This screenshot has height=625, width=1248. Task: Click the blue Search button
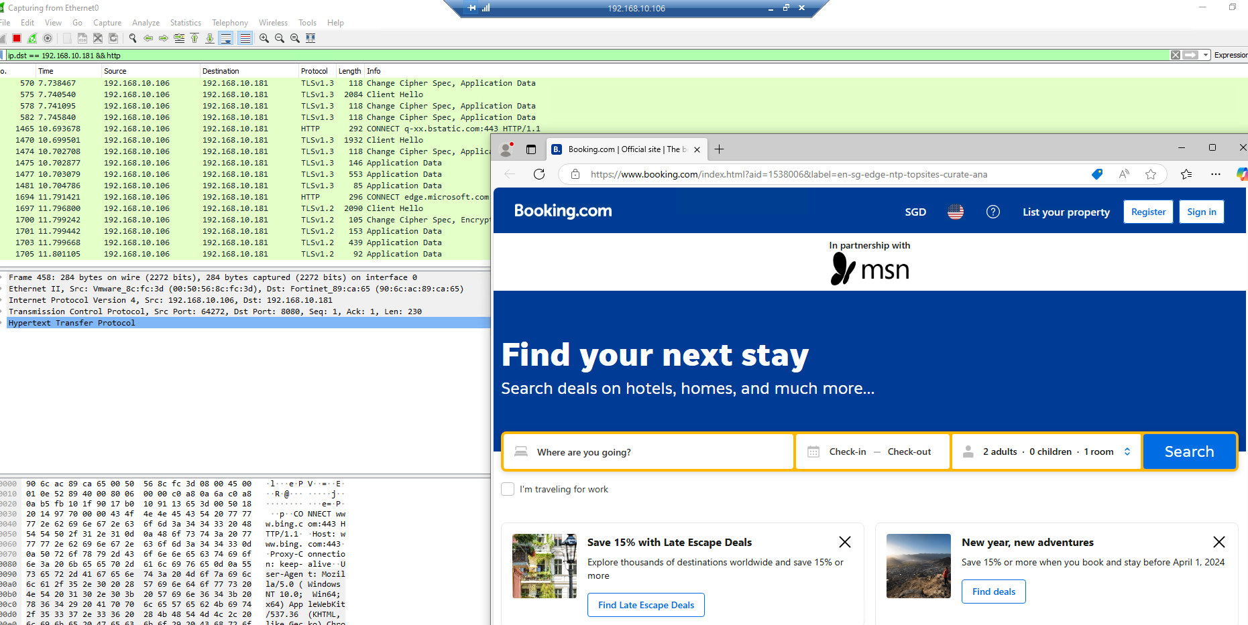pos(1189,452)
